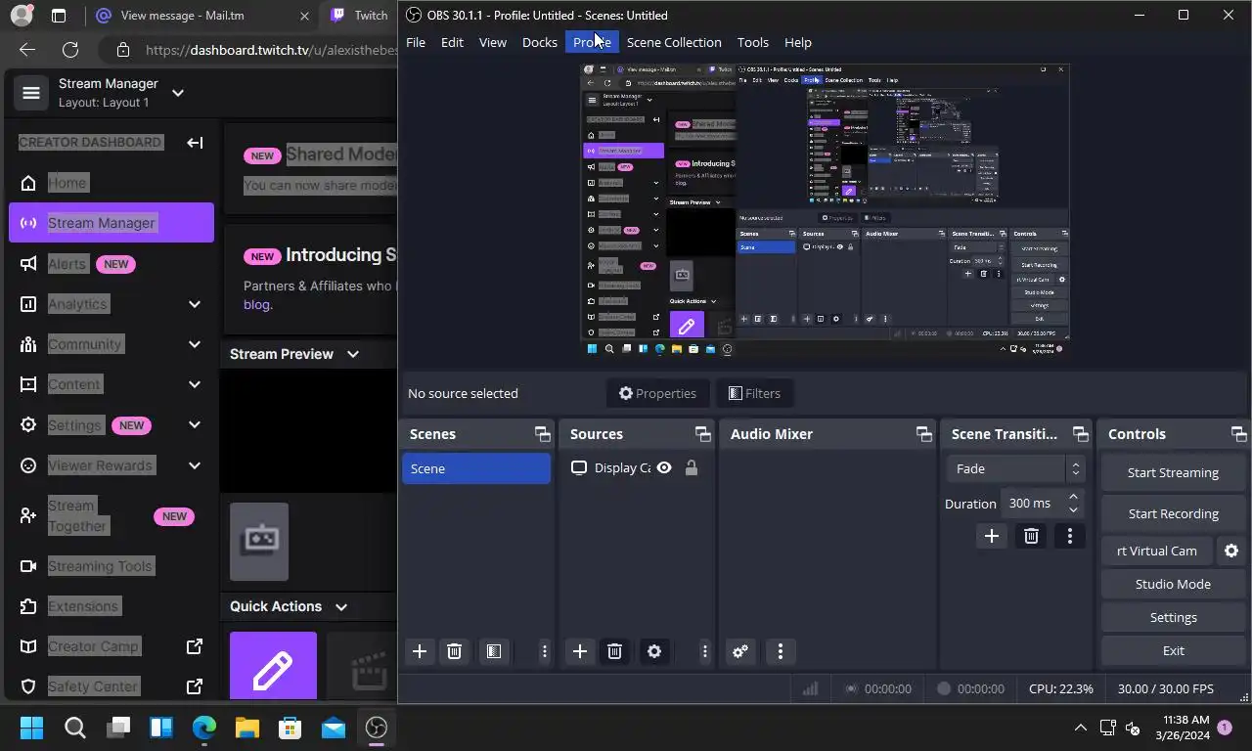Open scene filters icon in Scenes panel
This screenshot has height=751, width=1252.
(x=494, y=651)
